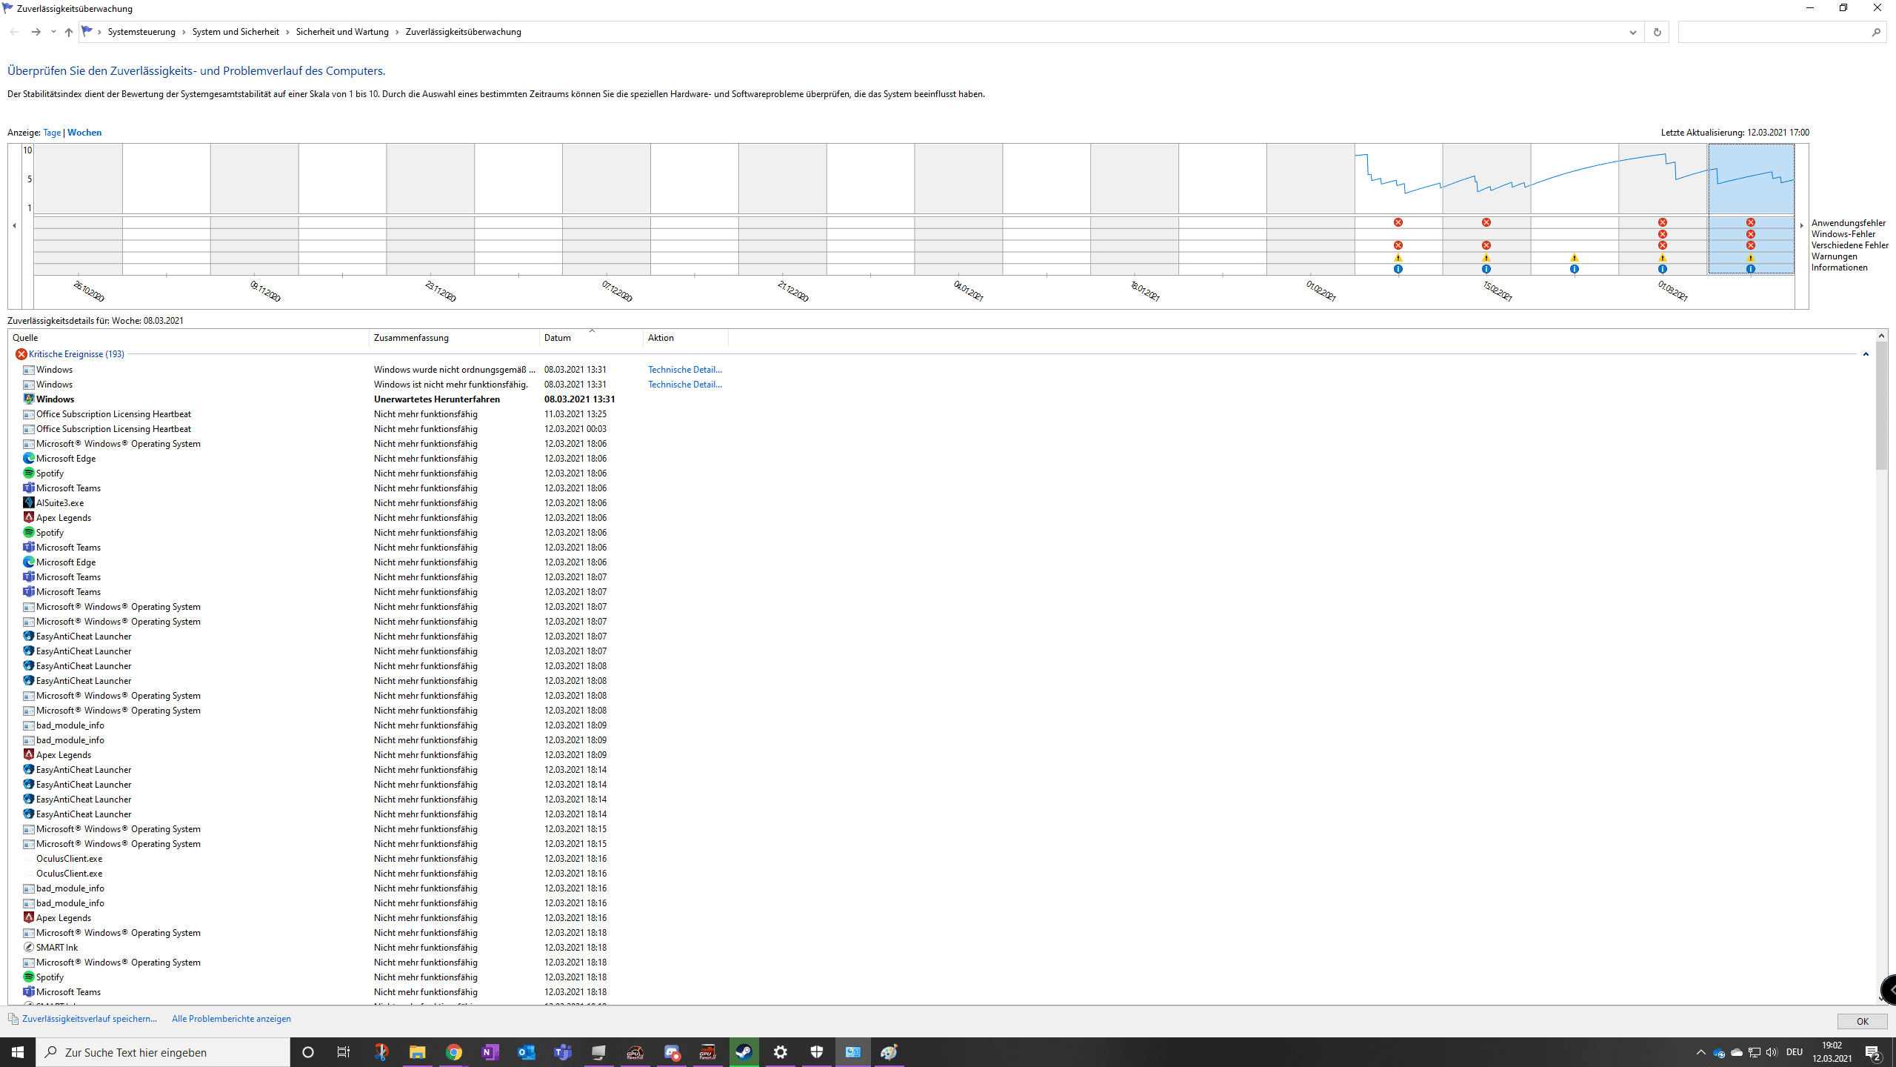
Task: Expand the chevron after Sicherheit und Wartung
Action: click(397, 32)
